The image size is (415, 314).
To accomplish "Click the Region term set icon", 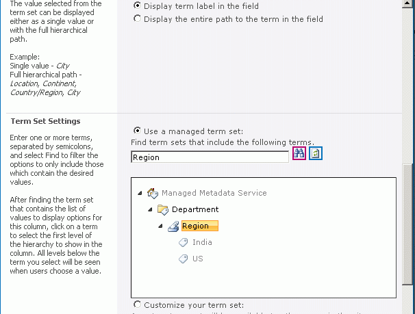I will (174, 226).
